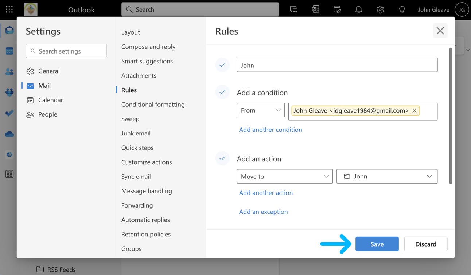This screenshot has width=471, height=275.
Task: Open OneDrive from the left rail
Action: click(9, 134)
